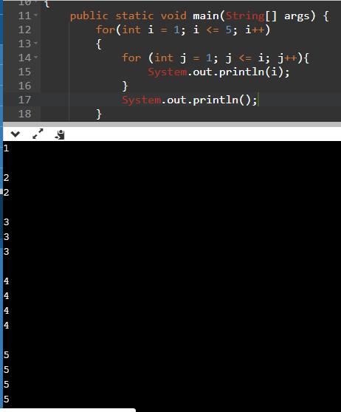Expand the console to fullscreen via arrows icon
This screenshot has height=412, width=341.
[x=38, y=134]
